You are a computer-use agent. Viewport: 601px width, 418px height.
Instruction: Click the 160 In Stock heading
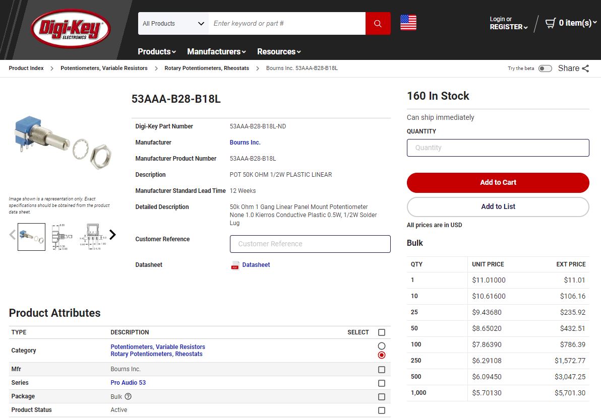pyautogui.click(x=438, y=96)
